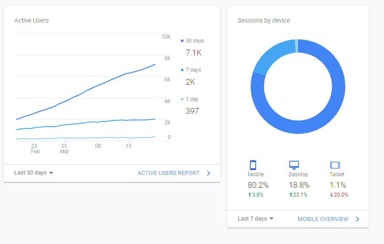Select the 1 day legend dot

point(182,99)
